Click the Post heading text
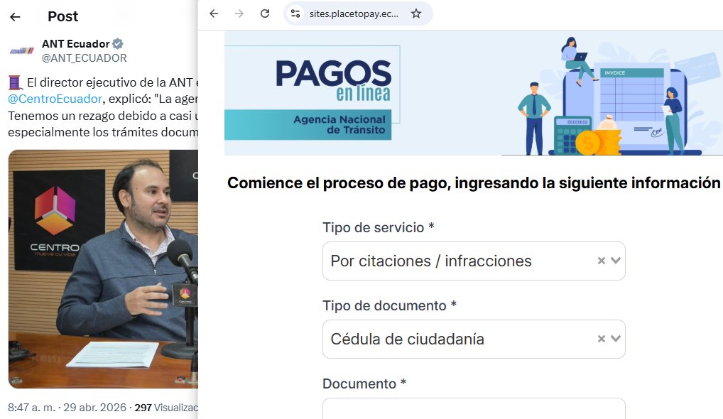The width and height of the screenshot is (723, 419). click(x=63, y=16)
